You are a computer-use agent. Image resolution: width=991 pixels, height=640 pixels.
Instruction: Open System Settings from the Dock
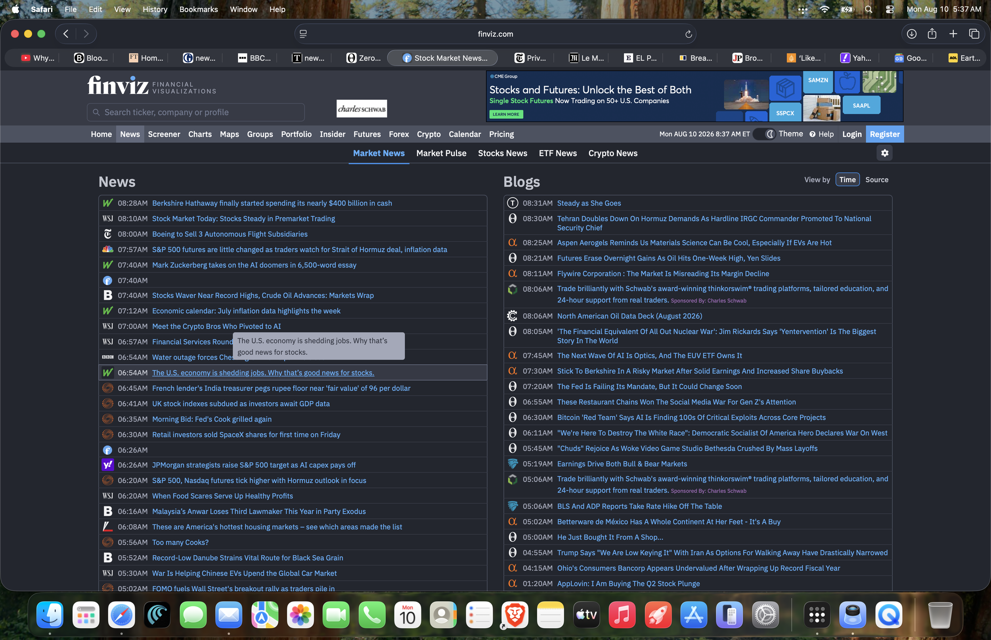click(x=765, y=615)
